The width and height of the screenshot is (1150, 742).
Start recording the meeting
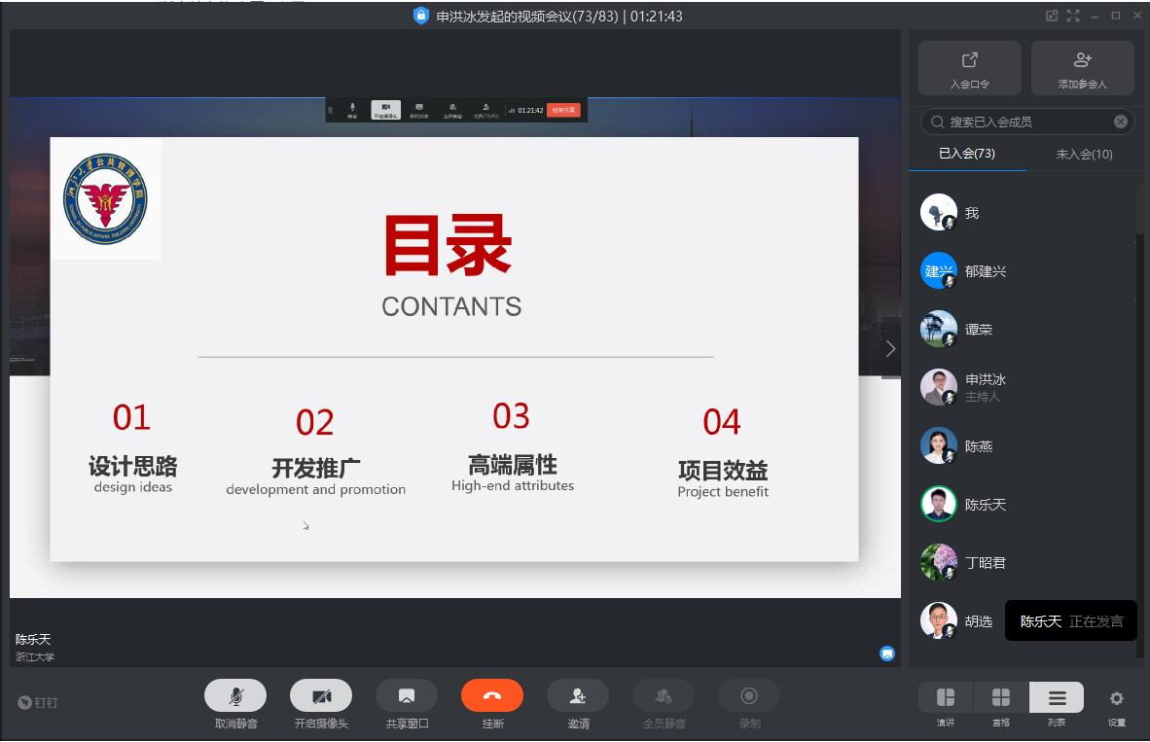(x=748, y=695)
